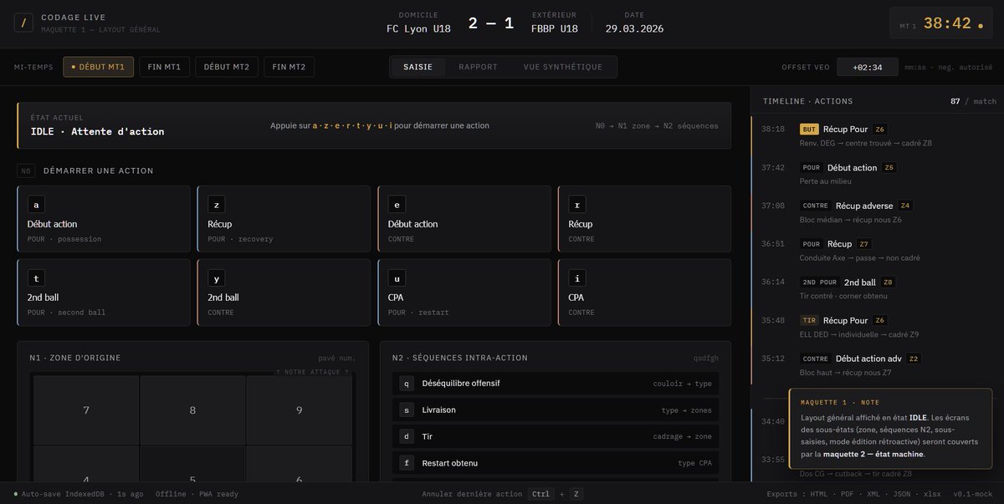Click the FC Lyon U18 team name
The width and height of the screenshot is (1004, 504).
tap(418, 28)
